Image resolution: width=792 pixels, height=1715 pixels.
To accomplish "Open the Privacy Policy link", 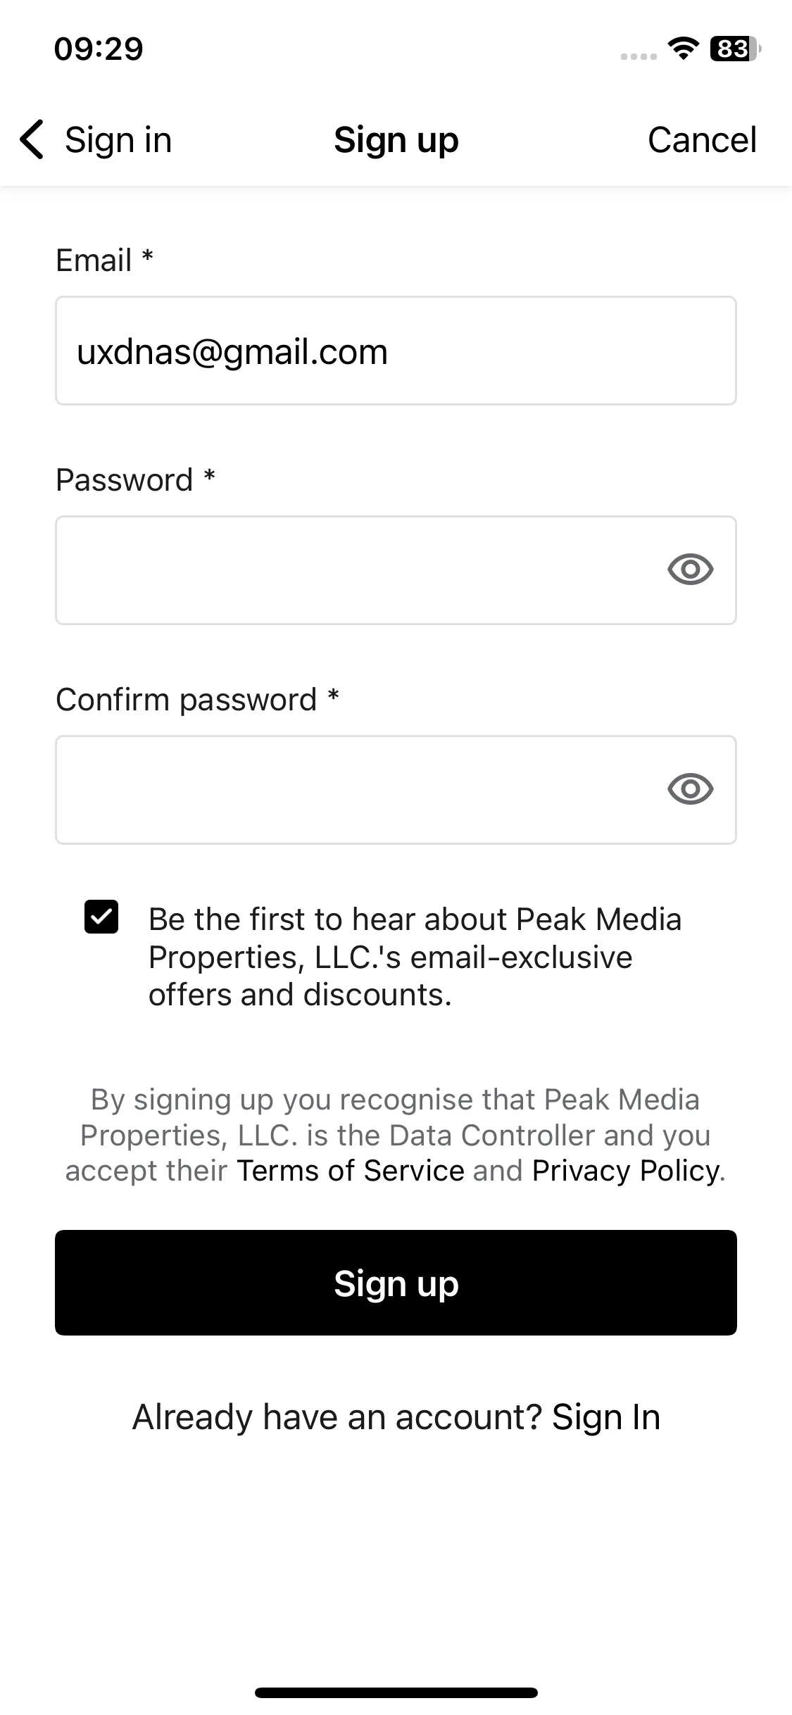I will [x=627, y=1171].
